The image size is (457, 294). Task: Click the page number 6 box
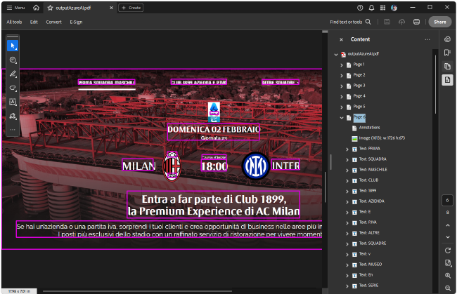[x=447, y=201]
